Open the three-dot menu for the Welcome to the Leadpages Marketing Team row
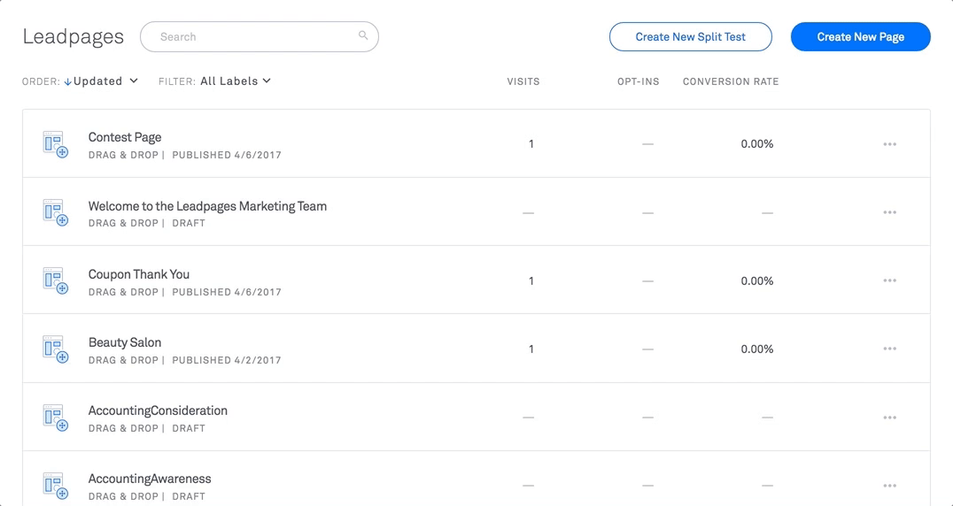This screenshot has height=506, width=953. 890,212
